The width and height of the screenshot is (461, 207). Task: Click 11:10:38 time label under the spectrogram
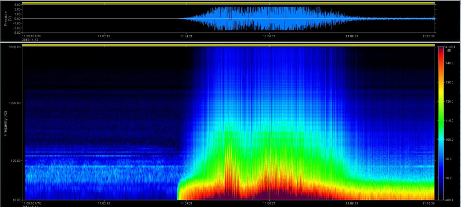[429, 203]
